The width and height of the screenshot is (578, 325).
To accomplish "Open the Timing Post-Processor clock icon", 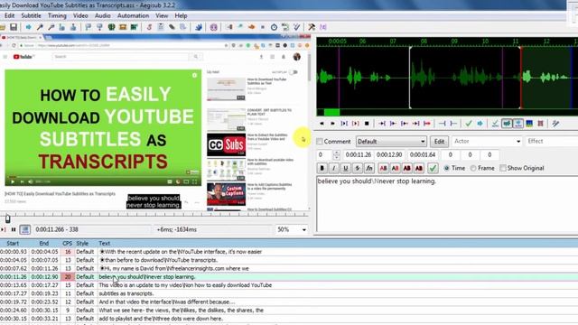I will [274, 27].
